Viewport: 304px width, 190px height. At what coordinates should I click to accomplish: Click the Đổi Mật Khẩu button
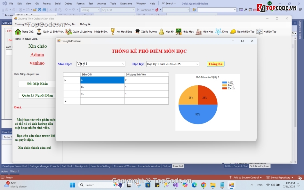pyautogui.click(x=37, y=84)
